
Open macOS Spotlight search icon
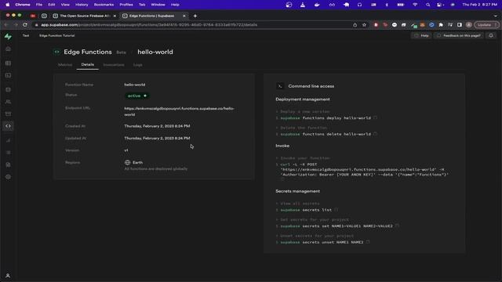click(x=427, y=5)
